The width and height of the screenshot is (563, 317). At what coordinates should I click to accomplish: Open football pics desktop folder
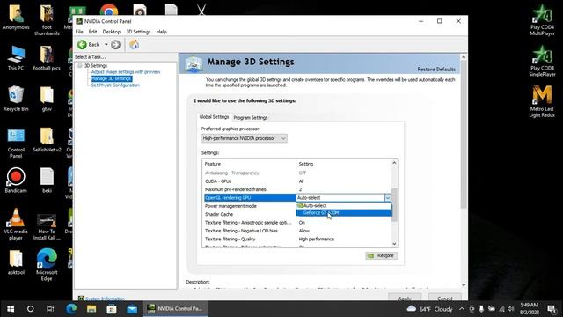(47, 57)
